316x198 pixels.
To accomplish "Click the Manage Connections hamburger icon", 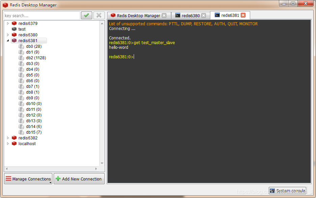I will pyautogui.click(x=8, y=178).
